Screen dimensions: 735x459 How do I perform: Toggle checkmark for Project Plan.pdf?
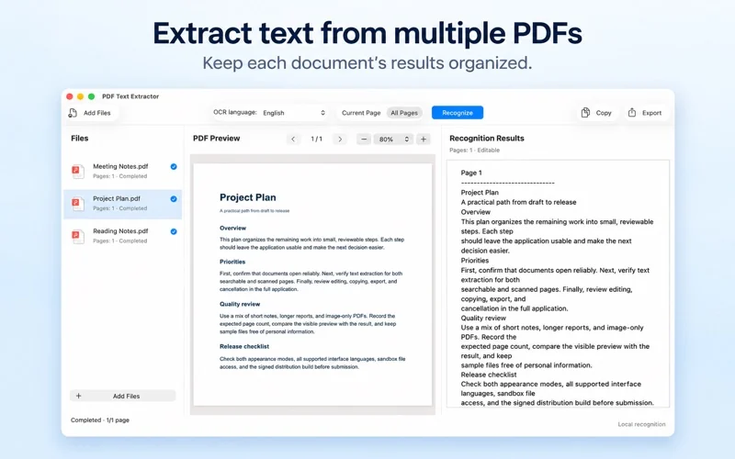click(174, 199)
